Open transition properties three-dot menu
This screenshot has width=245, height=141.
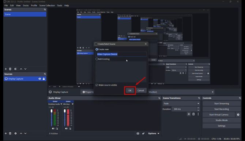[198, 114]
